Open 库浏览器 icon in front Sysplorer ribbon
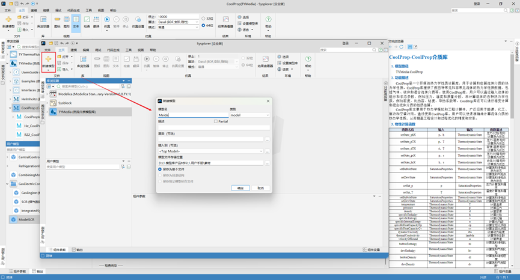This screenshot has height=280, width=520. (83, 59)
